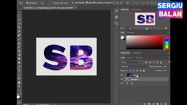Toggle the shape layer filter

157,62
